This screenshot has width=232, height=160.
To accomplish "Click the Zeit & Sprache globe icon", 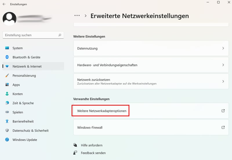I will click(x=7, y=103).
